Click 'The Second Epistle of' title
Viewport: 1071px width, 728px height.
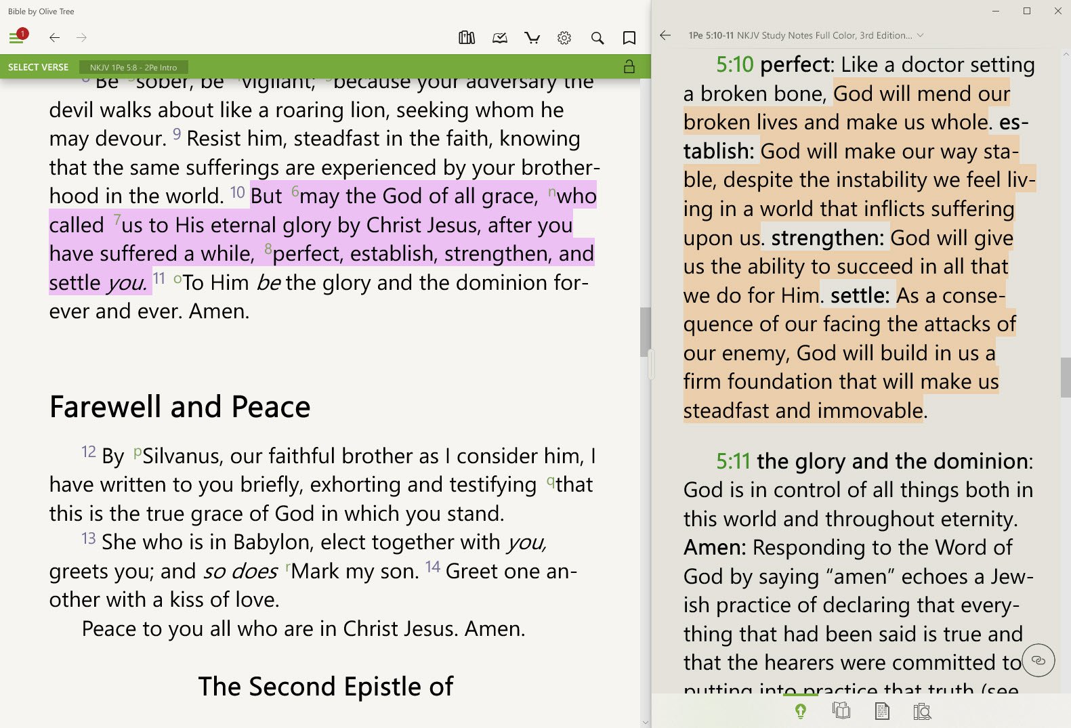point(326,687)
